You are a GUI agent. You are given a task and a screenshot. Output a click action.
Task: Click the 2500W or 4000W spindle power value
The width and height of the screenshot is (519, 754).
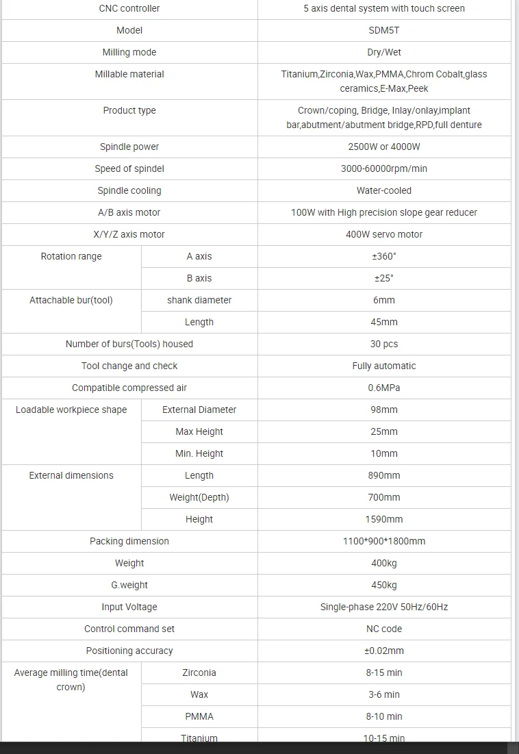click(x=384, y=147)
